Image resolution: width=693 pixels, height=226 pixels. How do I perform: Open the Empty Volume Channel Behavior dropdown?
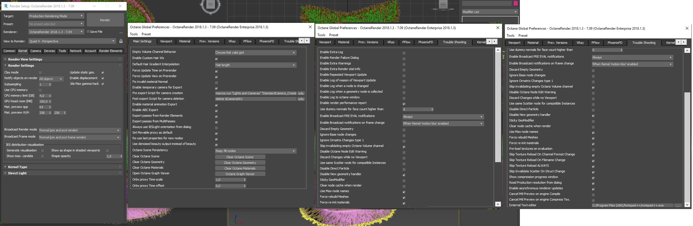(256, 53)
